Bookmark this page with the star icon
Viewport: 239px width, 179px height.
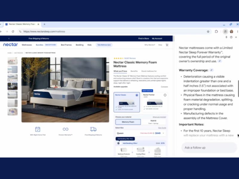pyautogui.click(x=208, y=31)
